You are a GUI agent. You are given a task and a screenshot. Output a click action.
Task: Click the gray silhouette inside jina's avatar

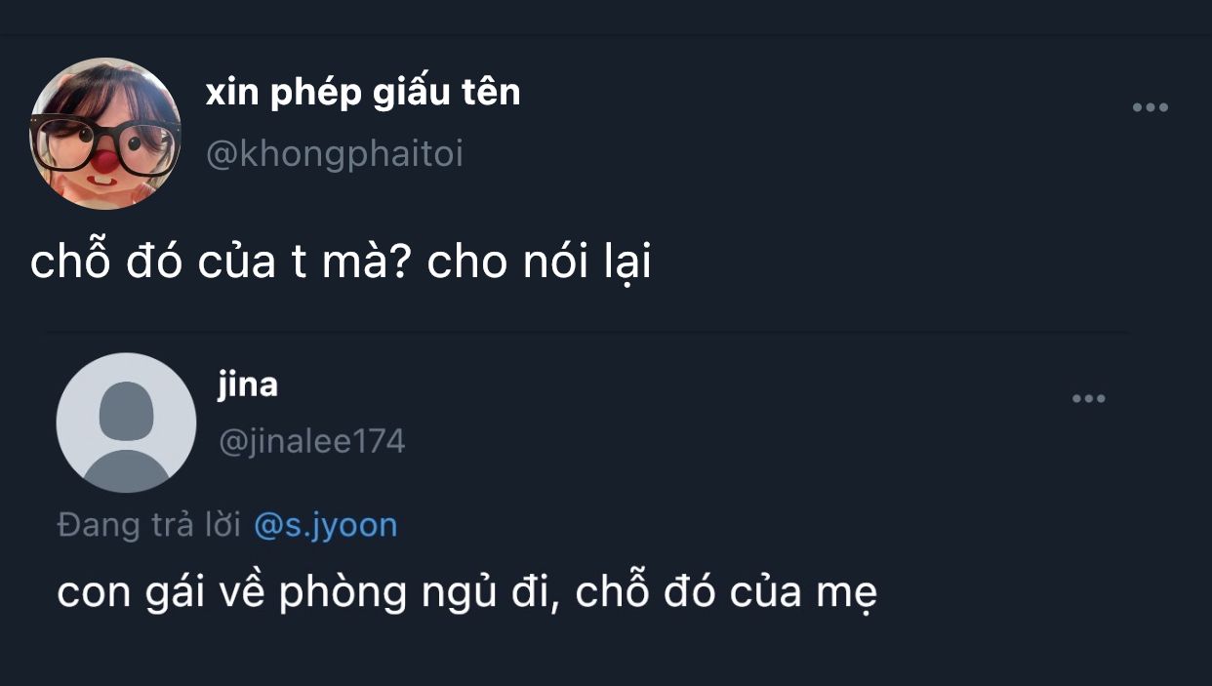(x=126, y=434)
